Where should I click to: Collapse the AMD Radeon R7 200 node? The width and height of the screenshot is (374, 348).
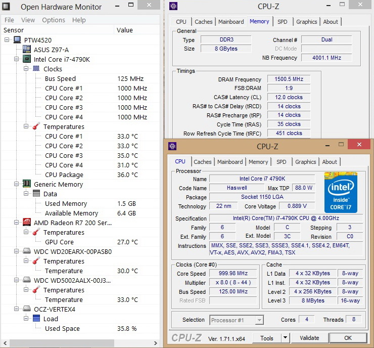16,222
